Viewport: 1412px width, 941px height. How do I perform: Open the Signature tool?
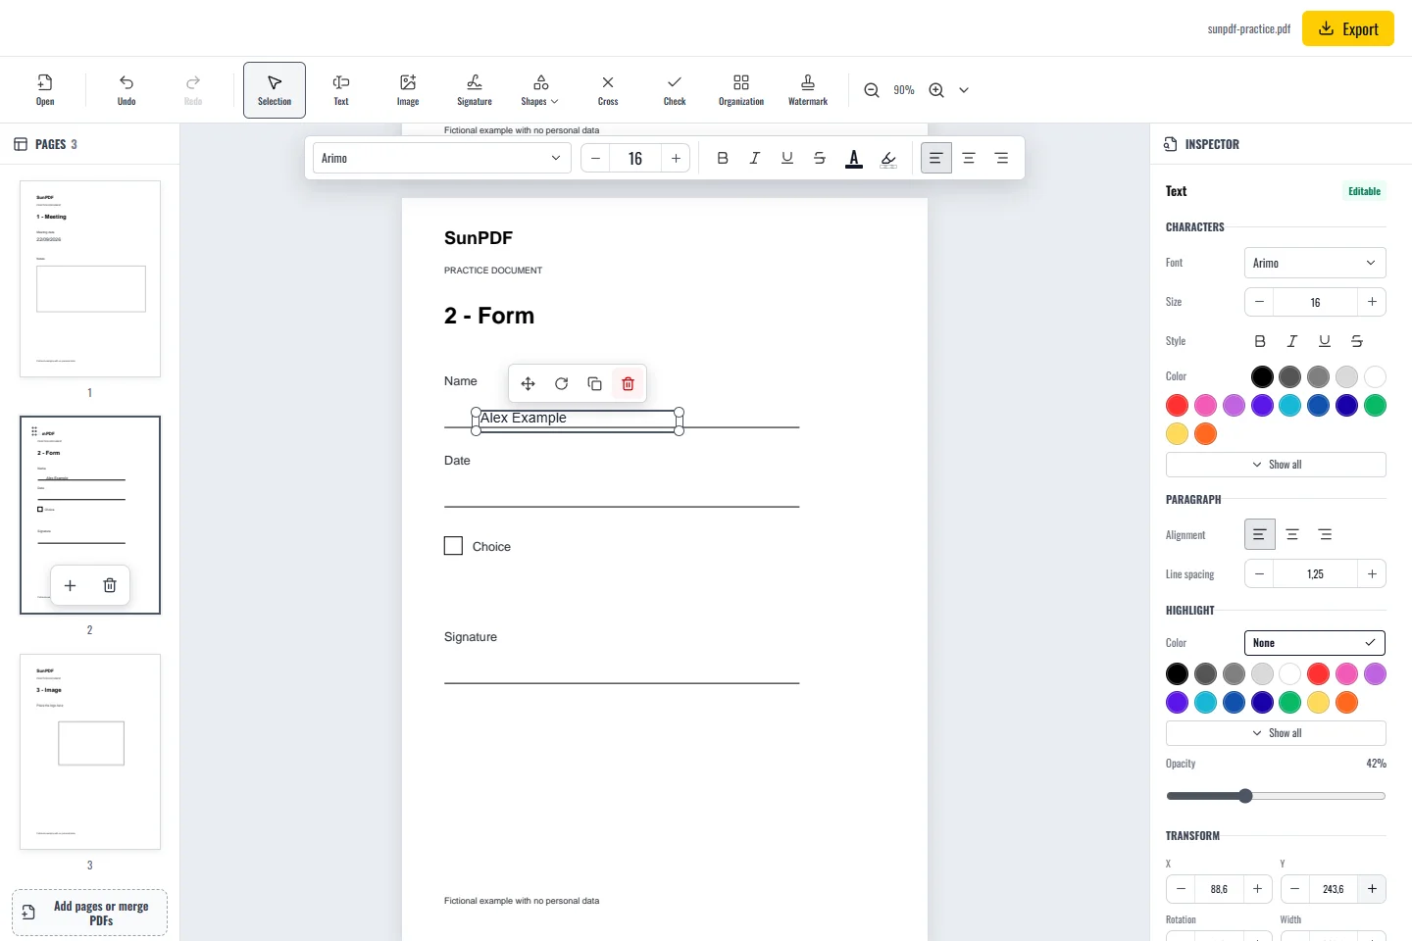coord(475,90)
